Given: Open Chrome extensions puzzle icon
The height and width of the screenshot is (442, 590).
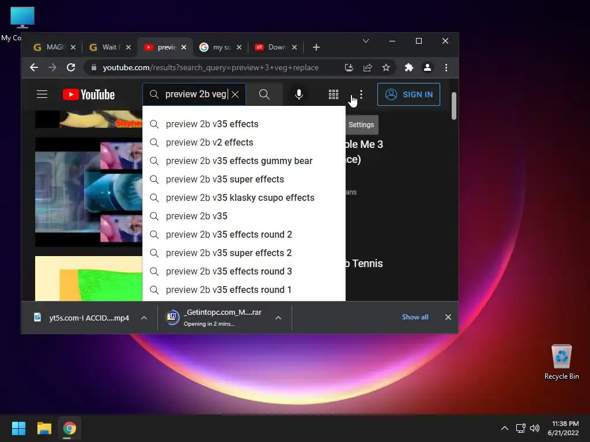Looking at the screenshot, I should [x=409, y=68].
